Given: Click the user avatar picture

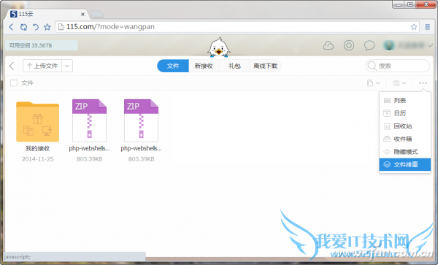Looking at the screenshot, I should (389, 45).
